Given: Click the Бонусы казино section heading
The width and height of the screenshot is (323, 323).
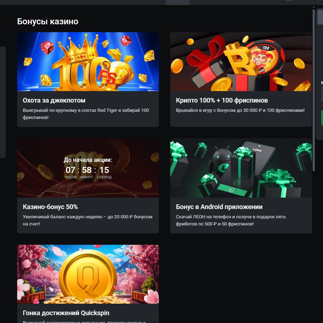Looking at the screenshot, I should click(47, 21).
